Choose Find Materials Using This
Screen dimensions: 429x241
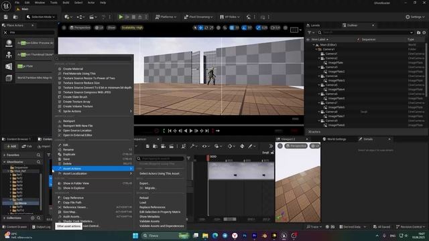point(79,74)
